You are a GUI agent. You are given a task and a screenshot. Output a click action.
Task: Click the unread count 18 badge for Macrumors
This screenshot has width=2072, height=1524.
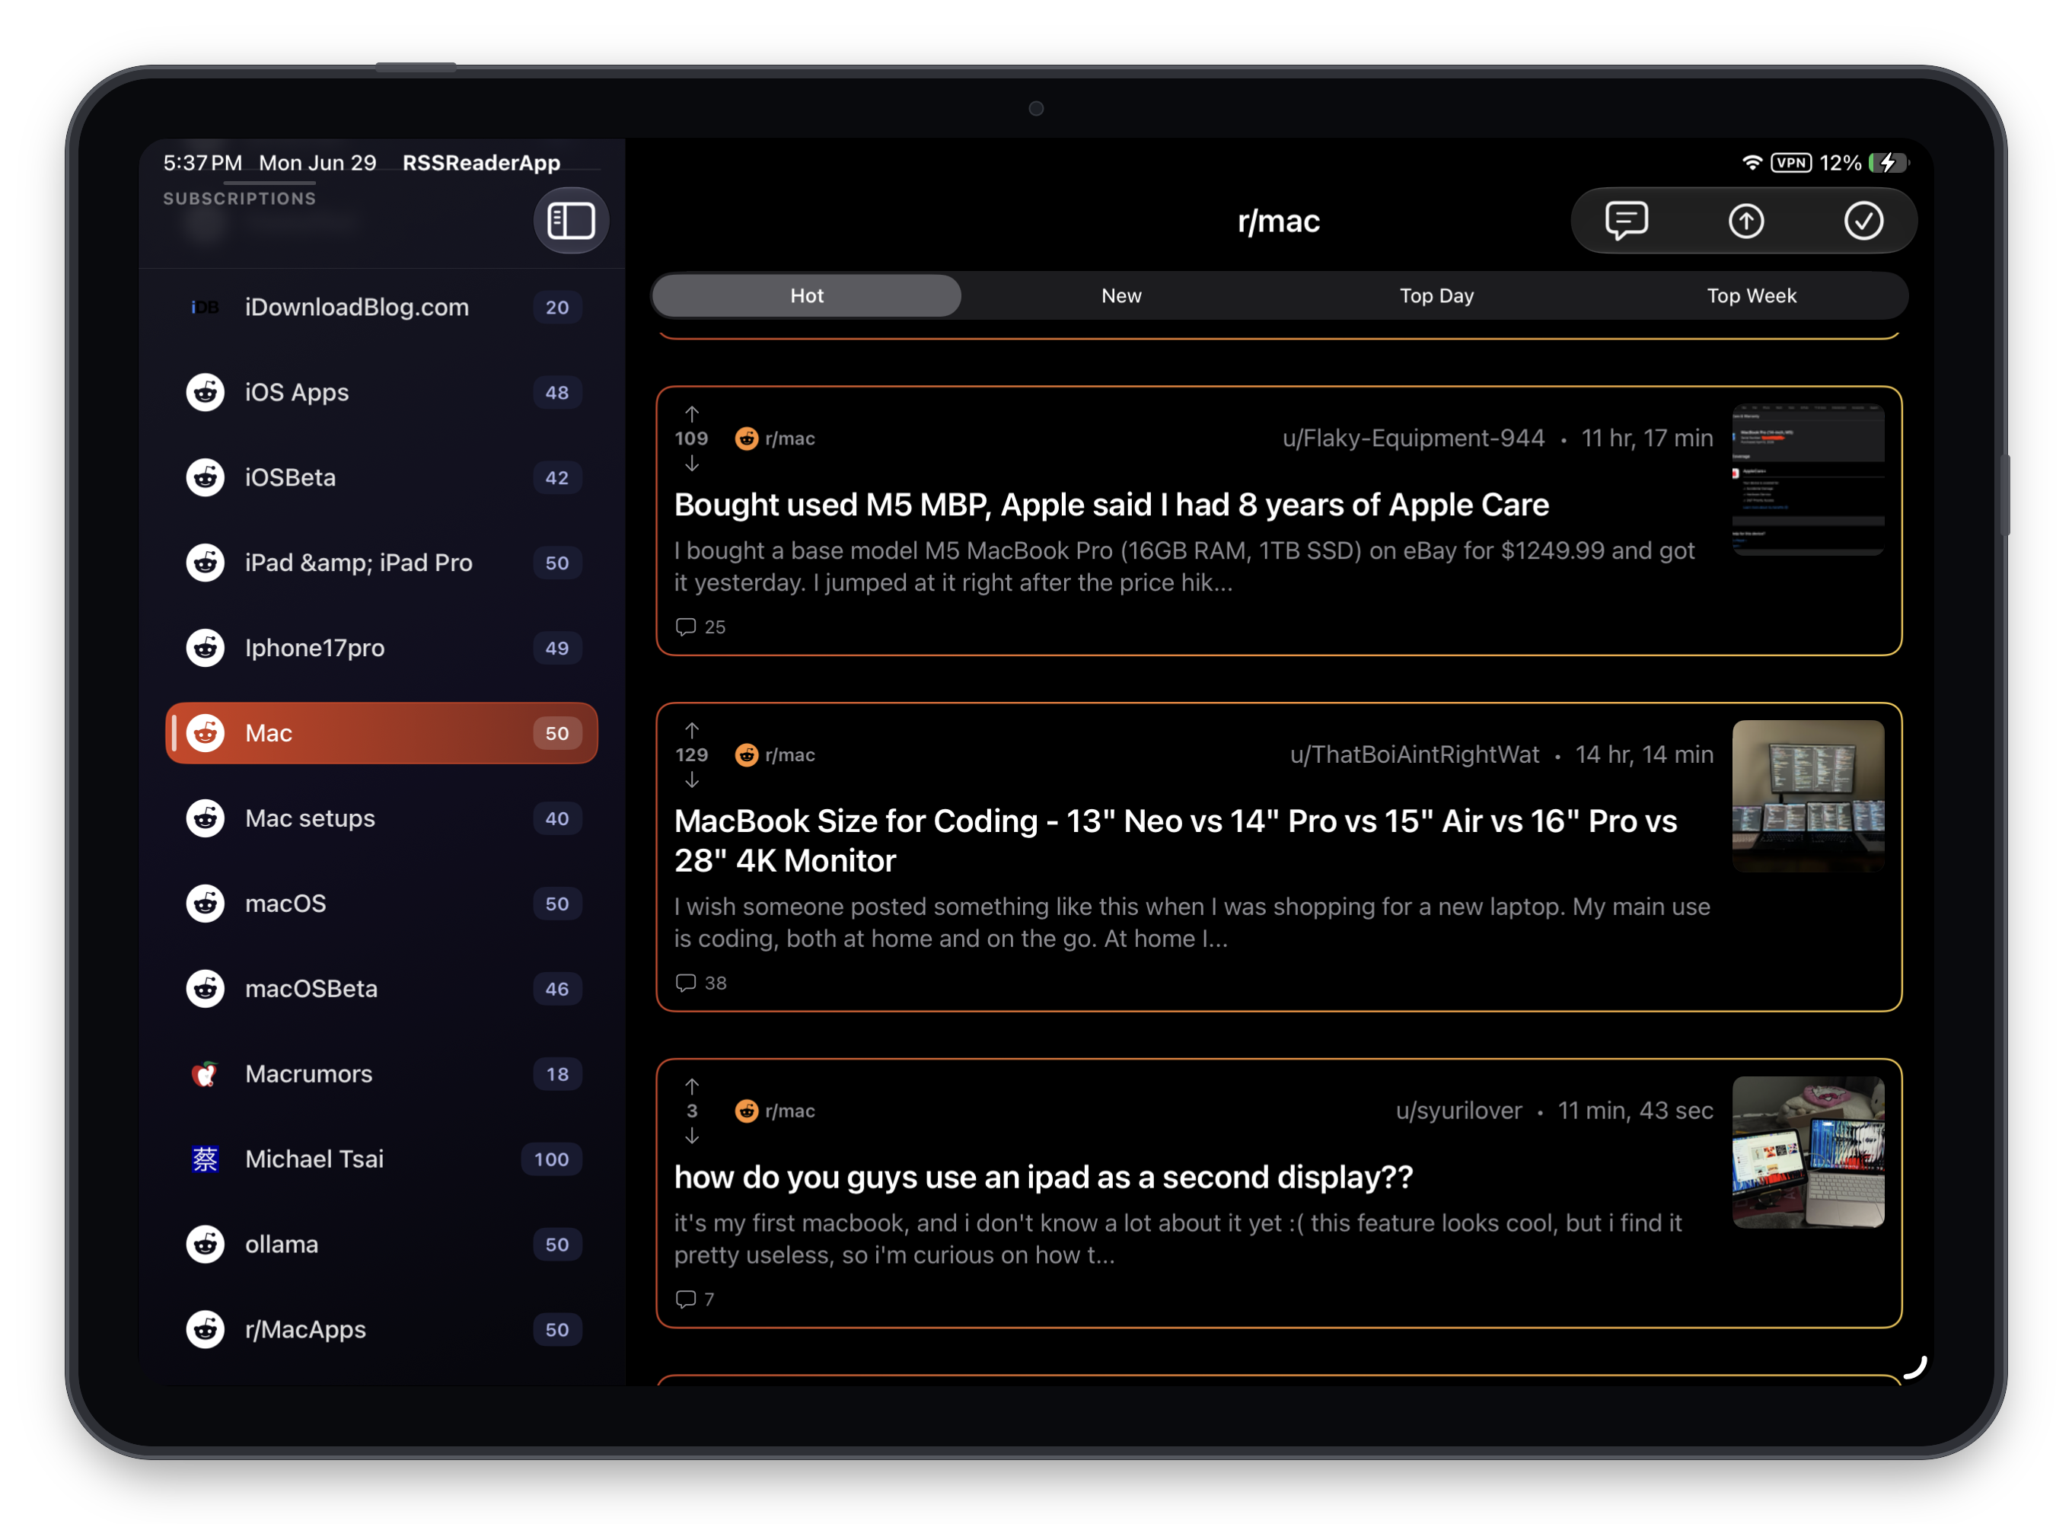pos(556,1074)
